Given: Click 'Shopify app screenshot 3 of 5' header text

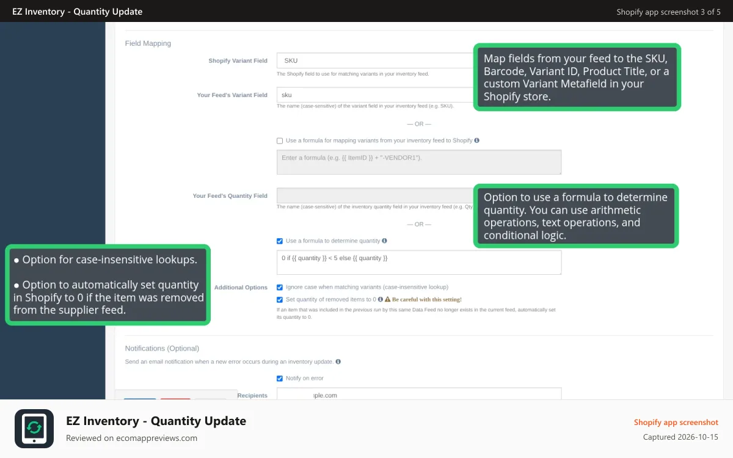Looking at the screenshot, I should [x=668, y=12].
